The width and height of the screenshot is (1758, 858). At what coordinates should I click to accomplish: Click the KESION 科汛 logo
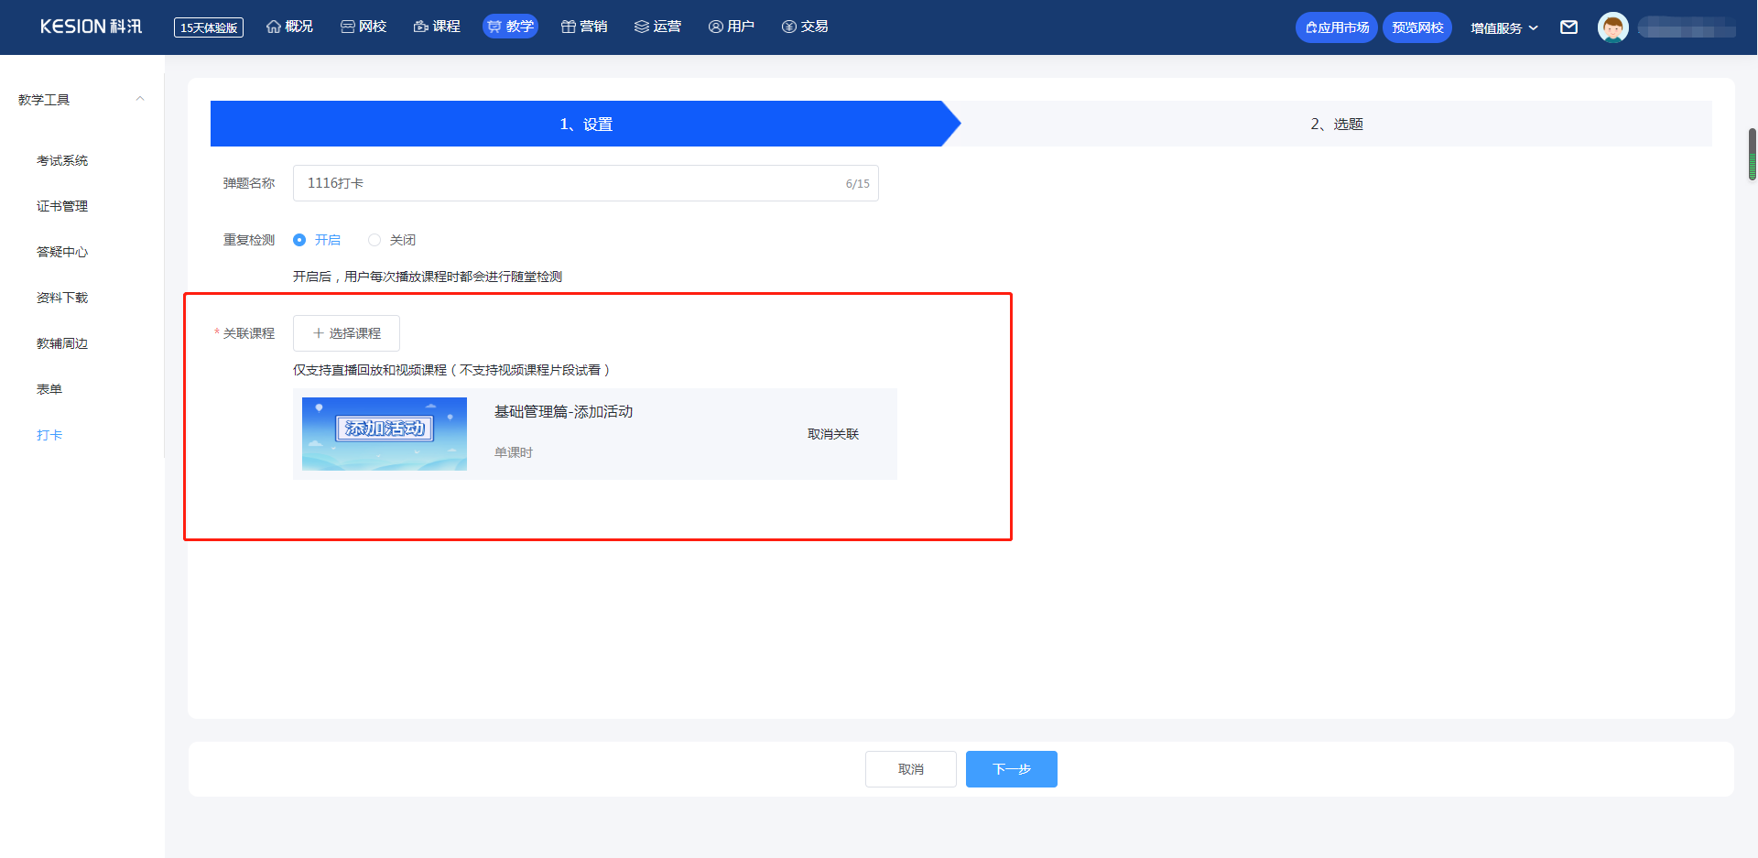pos(91,27)
